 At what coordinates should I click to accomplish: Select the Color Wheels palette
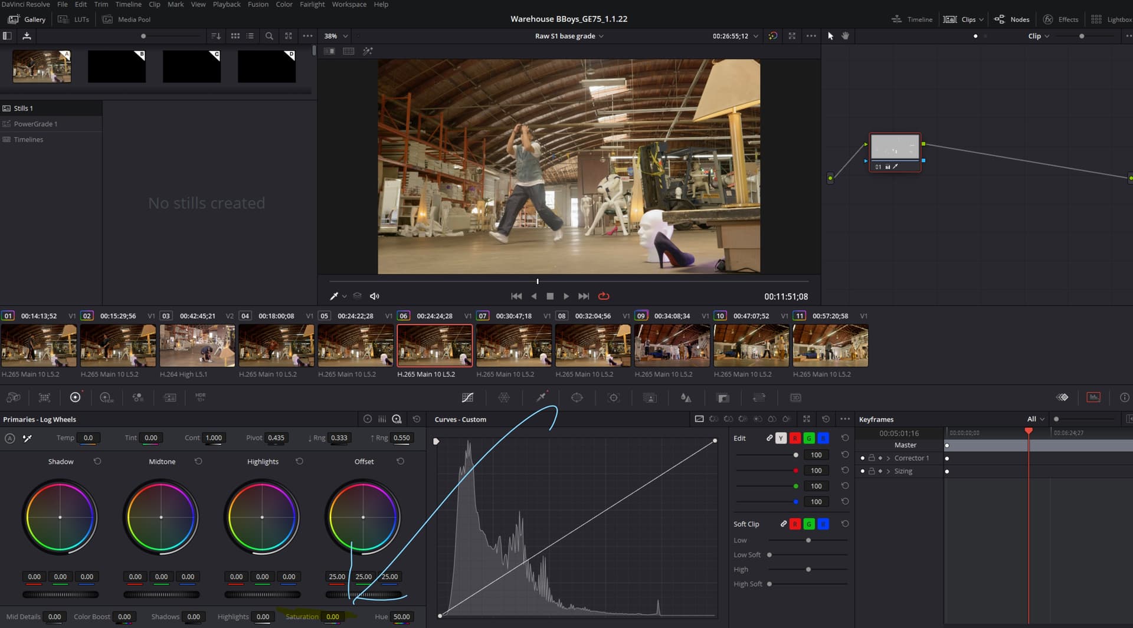76,397
